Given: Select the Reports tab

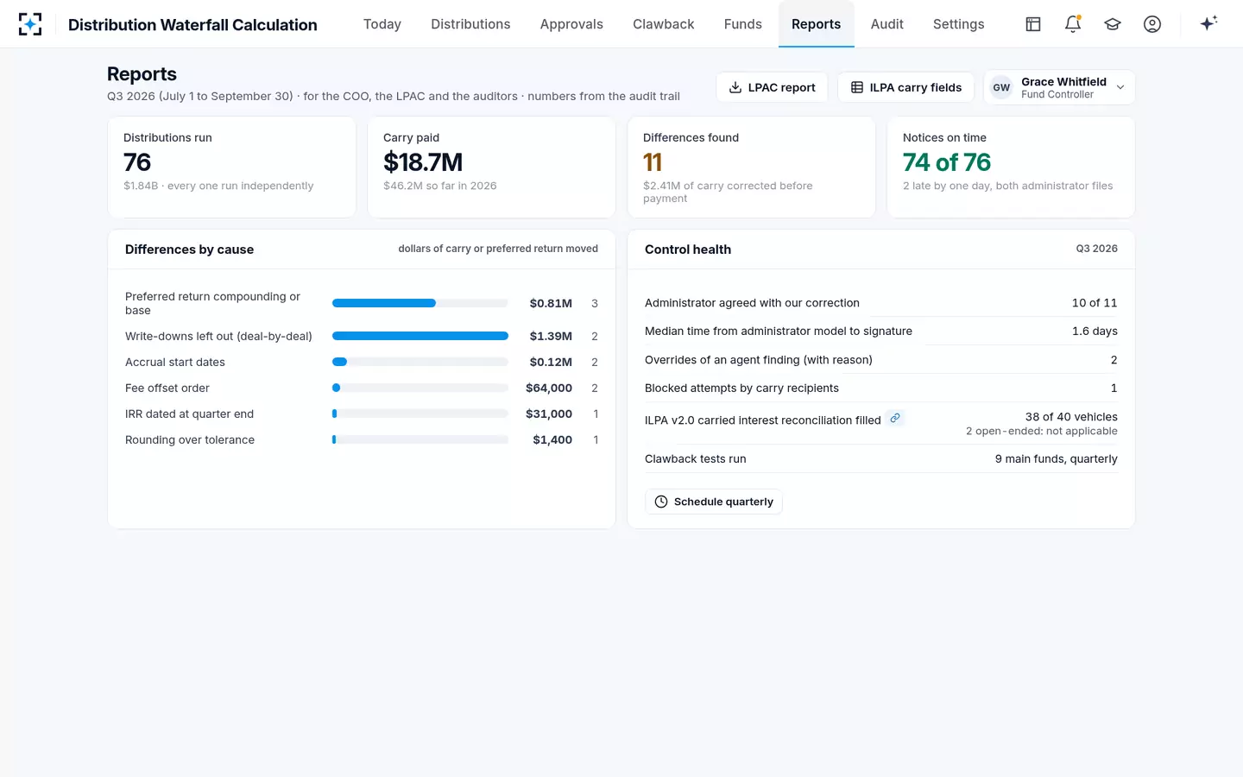Looking at the screenshot, I should [x=816, y=24].
